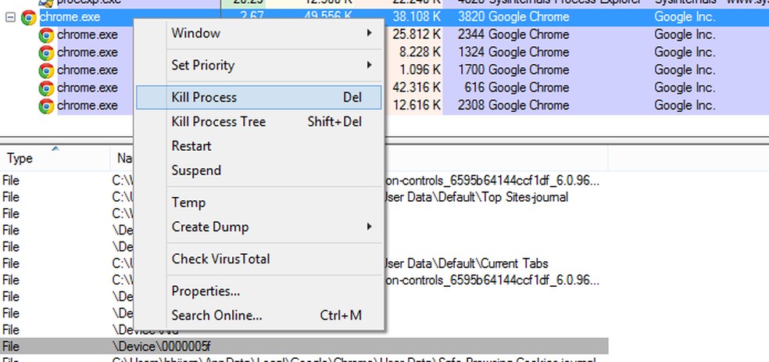Click Chrome icon of process PID 1324

(47, 53)
